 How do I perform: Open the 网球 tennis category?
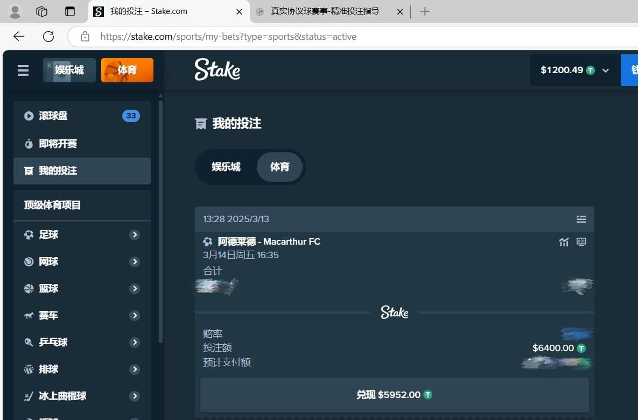pos(82,261)
